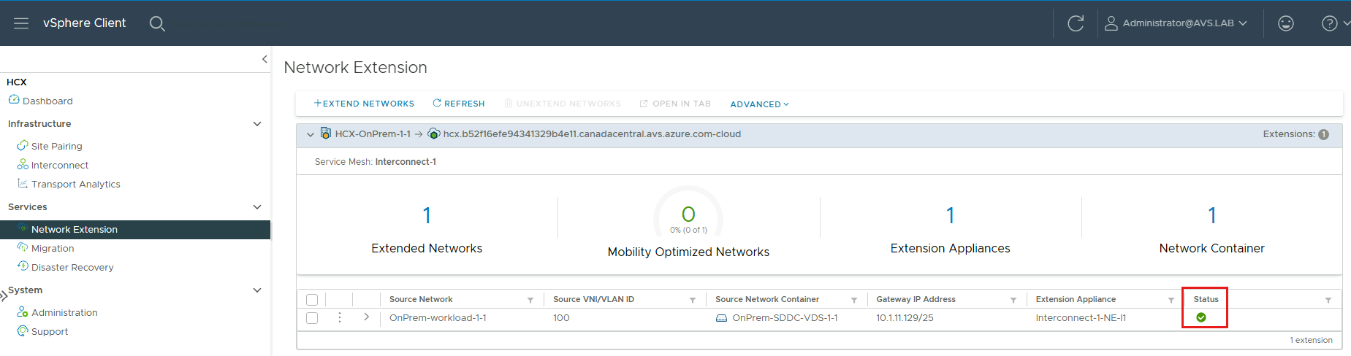Click the user account icon
The height and width of the screenshot is (356, 1351).
[1111, 23]
